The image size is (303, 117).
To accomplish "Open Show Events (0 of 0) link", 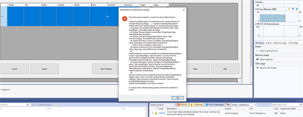I will pyautogui.click(x=269, y=51).
